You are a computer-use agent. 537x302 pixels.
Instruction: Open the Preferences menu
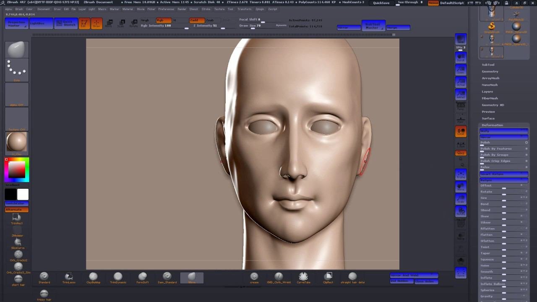[166, 9]
